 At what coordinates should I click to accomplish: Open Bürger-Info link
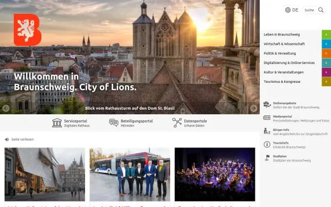click(x=300, y=132)
